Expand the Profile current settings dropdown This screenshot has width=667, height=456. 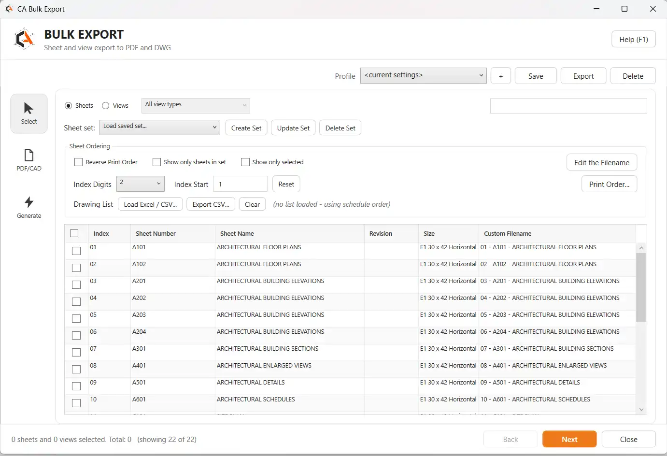click(423, 75)
